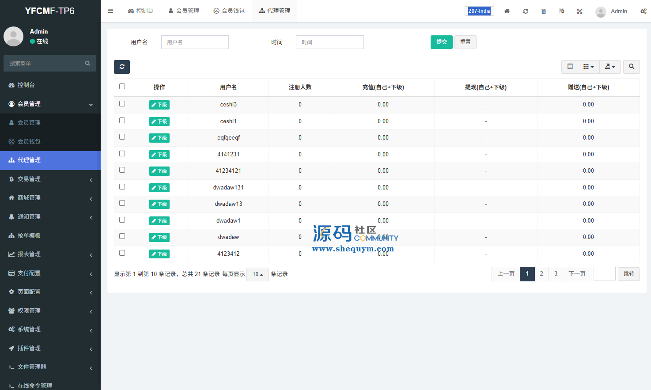Click the dark table refresh button
Viewport: 651px width, 390px height.
(122, 67)
